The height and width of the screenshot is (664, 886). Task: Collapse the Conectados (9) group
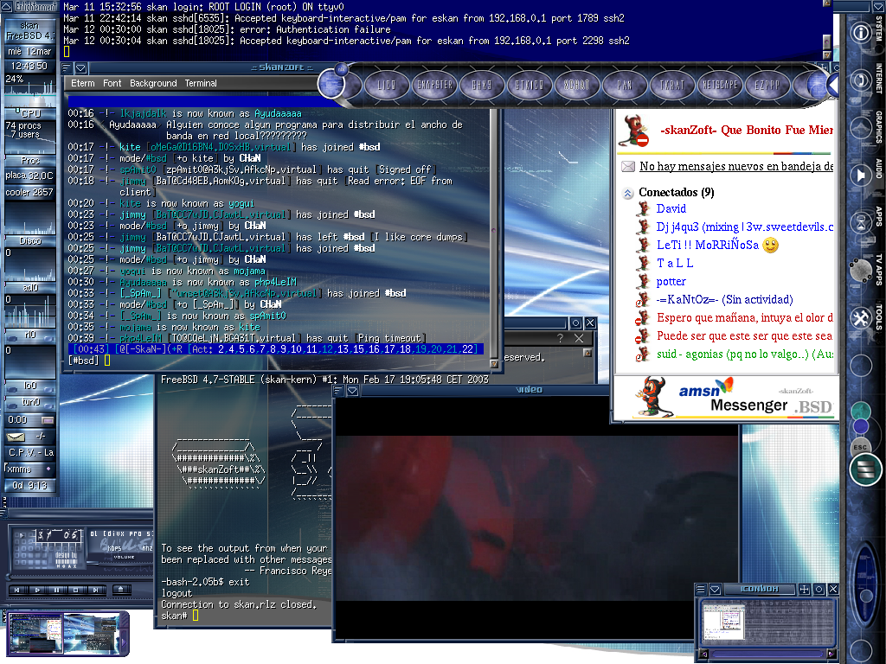click(x=628, y=193)
